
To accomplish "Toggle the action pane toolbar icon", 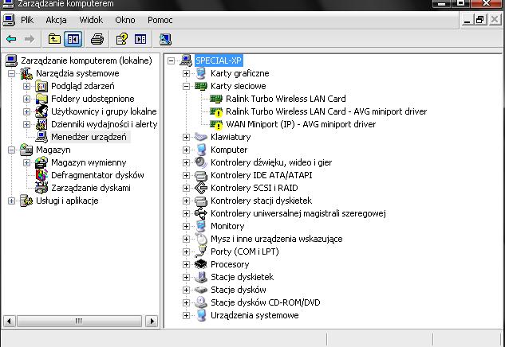I will click(x=140, y=39).
